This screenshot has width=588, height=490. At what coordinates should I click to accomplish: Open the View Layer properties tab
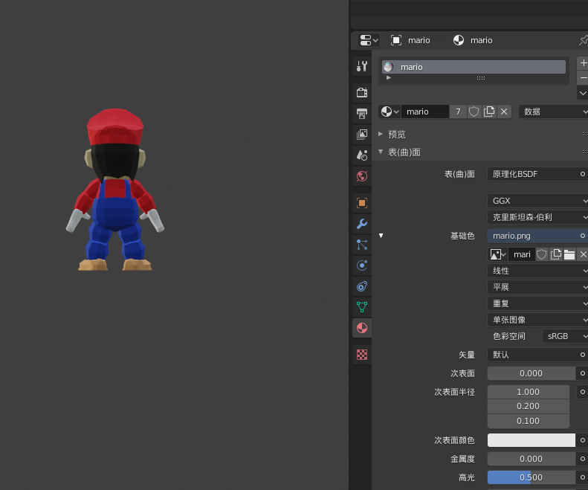(362, 135)
